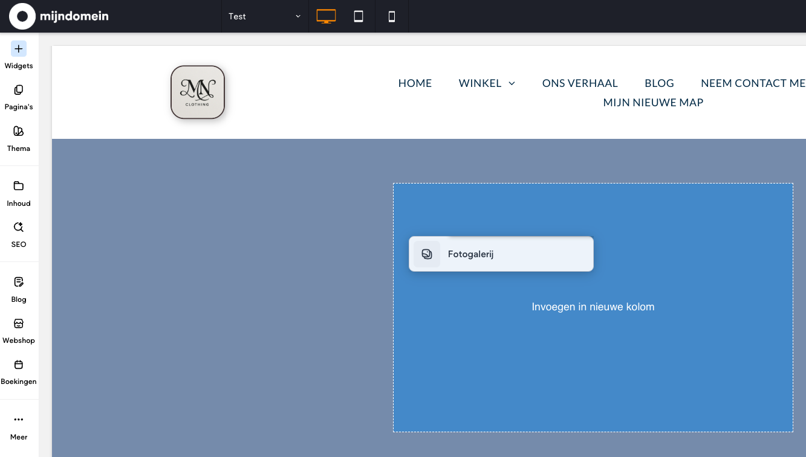This screenshot has height=457, width=806.
Task: Open the Boekingen calendar icon
Action: (19, 365)
